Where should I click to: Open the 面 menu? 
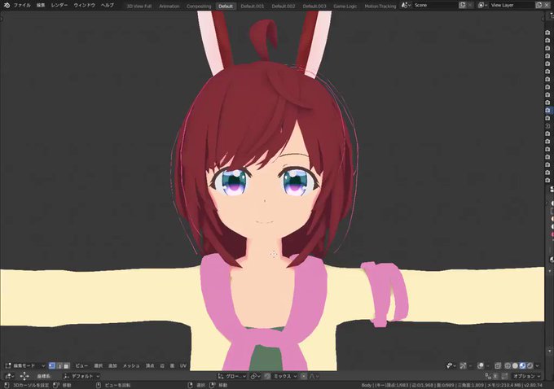(172, 365)
